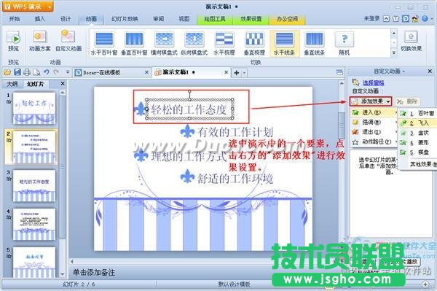This screenshot has height=291, width=437.
Task: Open quick toolbar customize dropdown arrow
Action: 68,72
